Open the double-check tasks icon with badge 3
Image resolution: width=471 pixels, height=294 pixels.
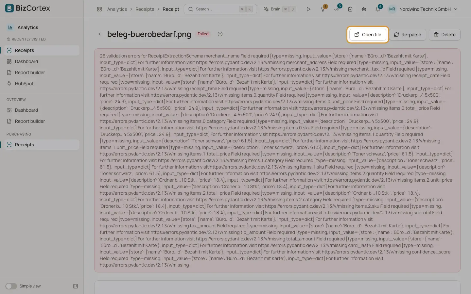(337, 9)
